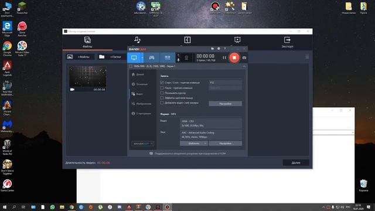Open Google Chrome from the taskbar
Image resolution: width=375 pixels, height=211 pixels.
(x=71, y=207)
